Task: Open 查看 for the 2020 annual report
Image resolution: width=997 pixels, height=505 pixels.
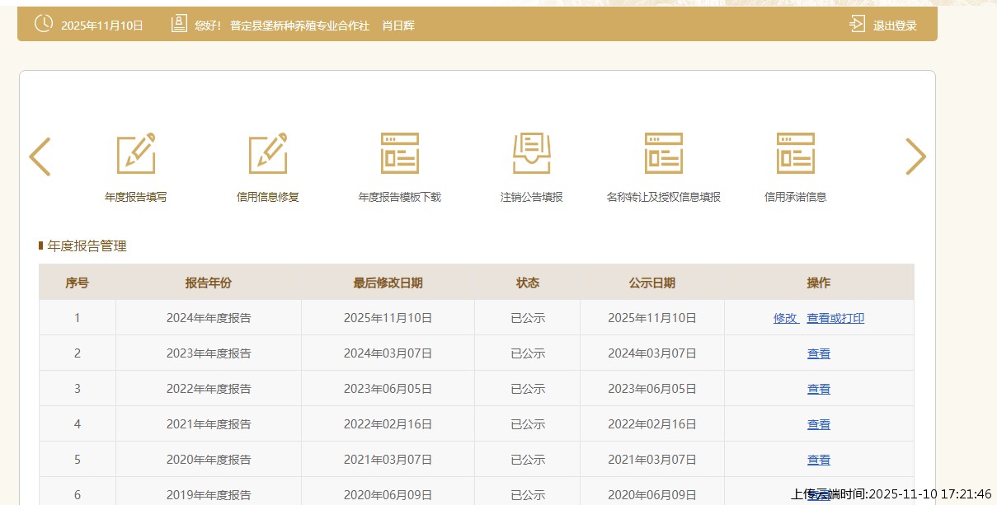Action: coord(819,460)
